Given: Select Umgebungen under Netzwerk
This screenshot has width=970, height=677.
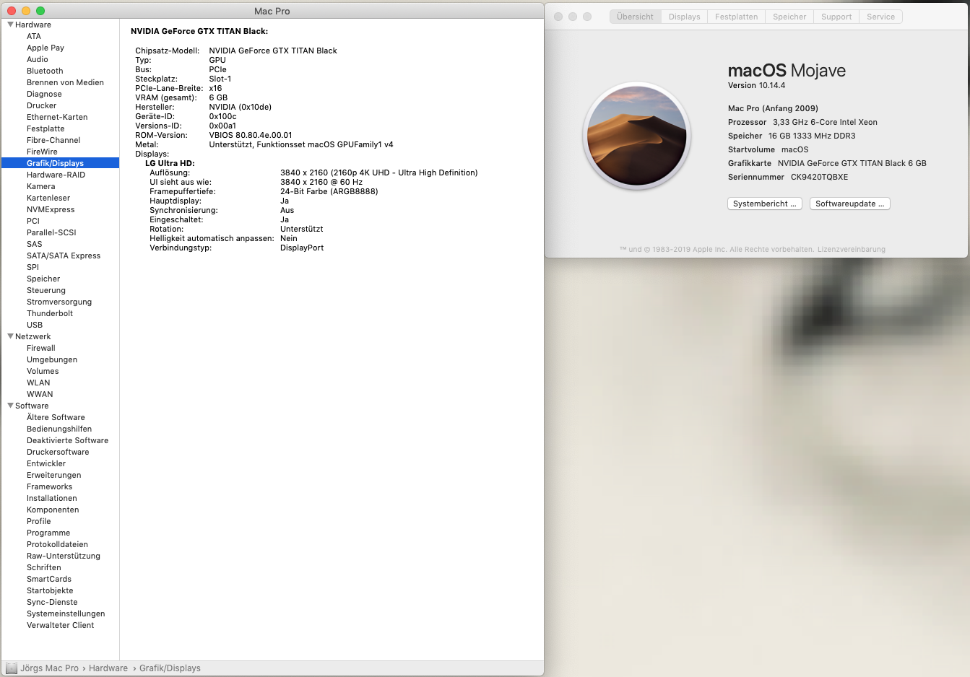Looking at the screenshot, I should [52, 359].
